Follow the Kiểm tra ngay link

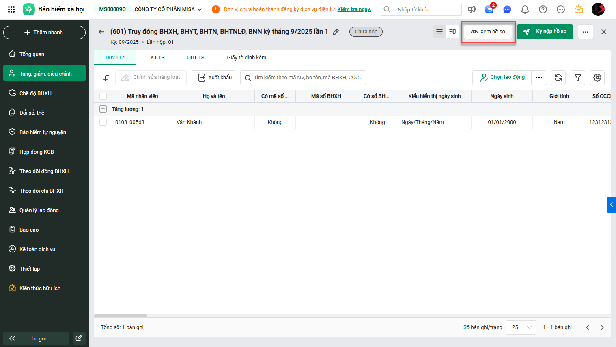point(354,9)
